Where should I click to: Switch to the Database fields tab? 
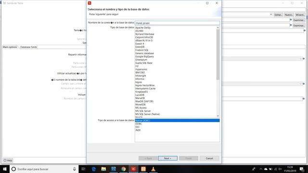click(x=28, y=47)
